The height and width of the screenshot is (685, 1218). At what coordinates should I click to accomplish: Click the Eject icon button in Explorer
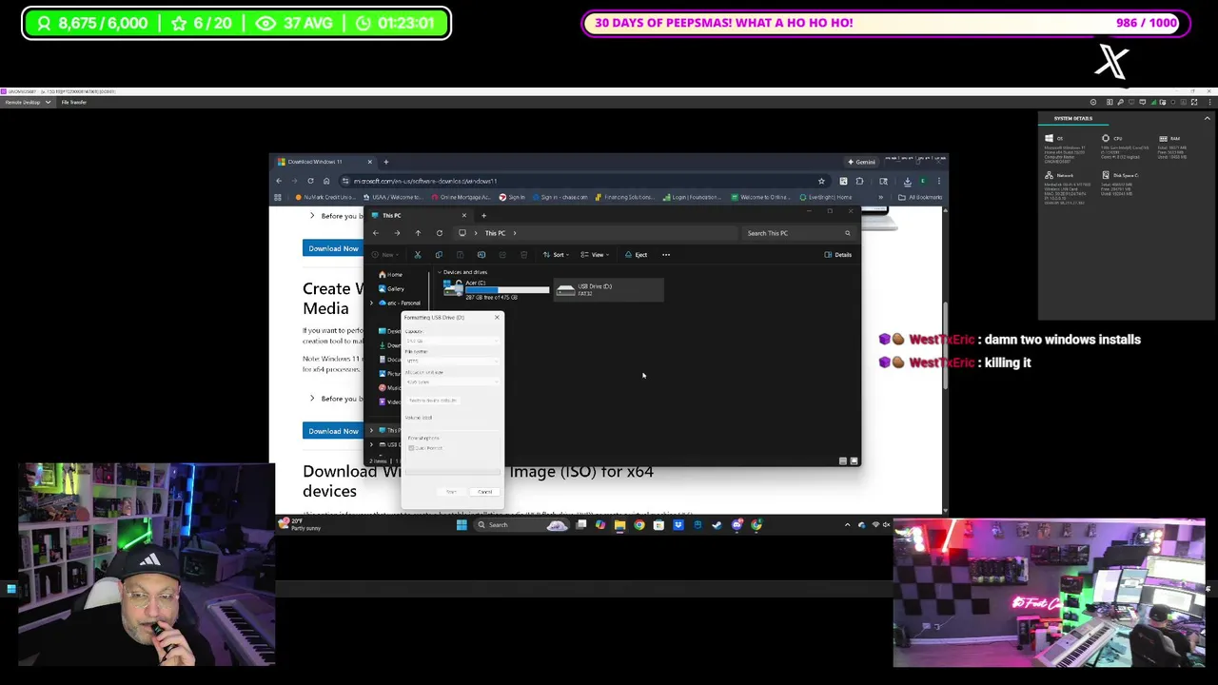click(636, 255)
